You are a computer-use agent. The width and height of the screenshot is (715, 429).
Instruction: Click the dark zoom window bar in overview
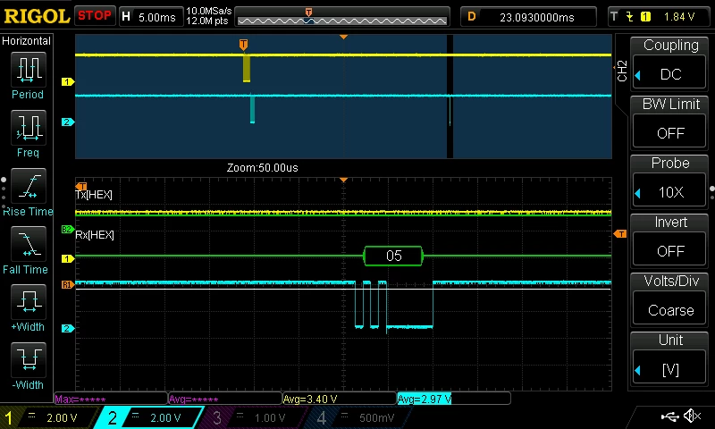coord(450,97)
